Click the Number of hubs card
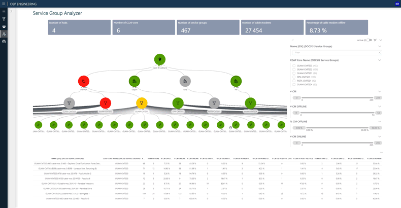This screenshot has width=401, height=208. tap(79, 27)
